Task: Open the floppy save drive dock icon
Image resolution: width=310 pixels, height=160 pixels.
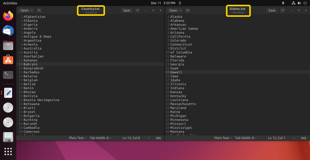Action: (x=8, y=137)
